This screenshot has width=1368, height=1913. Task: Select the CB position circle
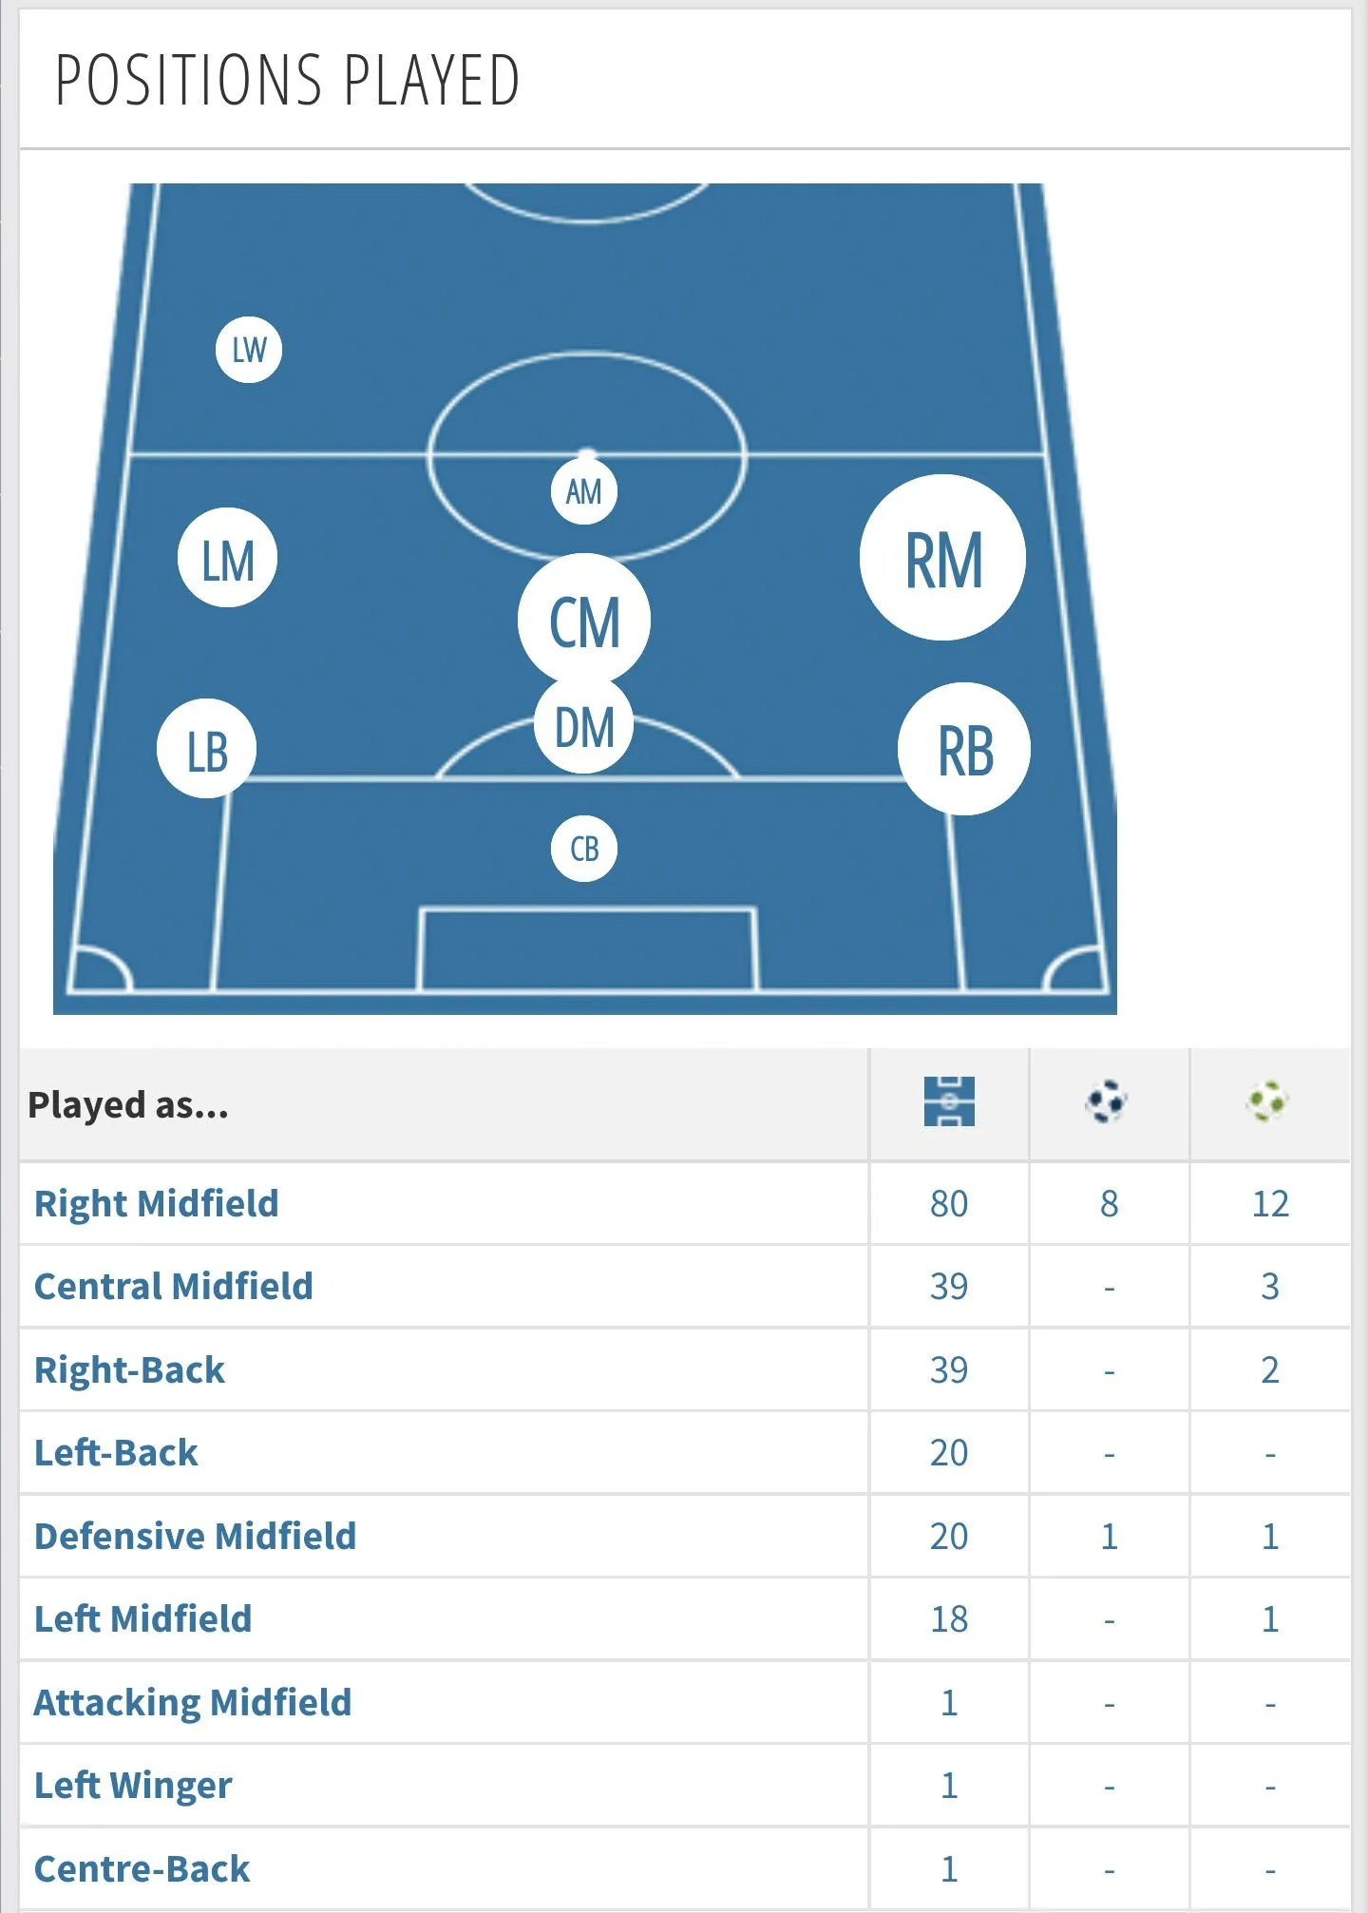coord(584,849)
